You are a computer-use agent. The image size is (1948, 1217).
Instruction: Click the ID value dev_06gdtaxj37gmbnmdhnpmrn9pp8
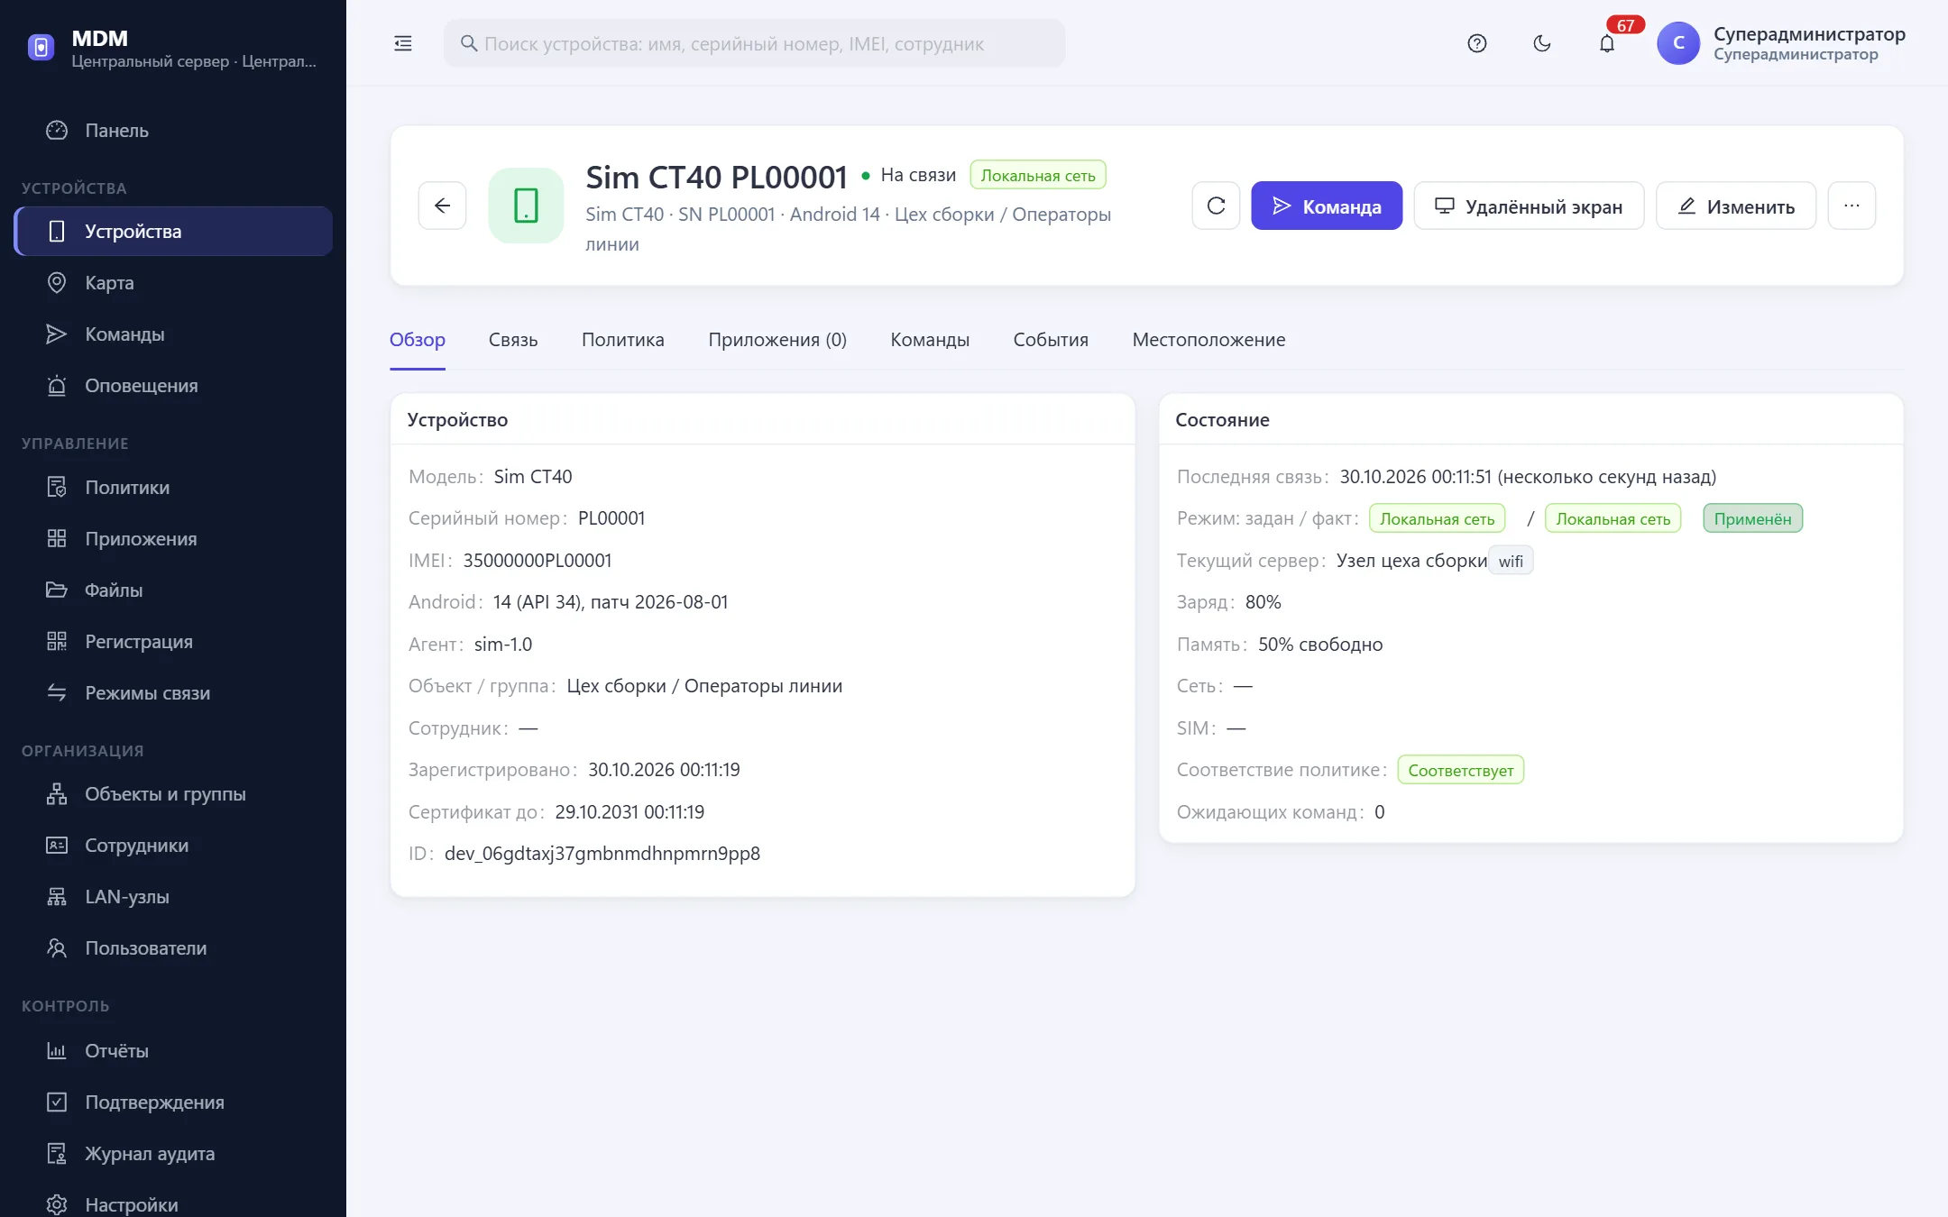(x=602, y=853)
